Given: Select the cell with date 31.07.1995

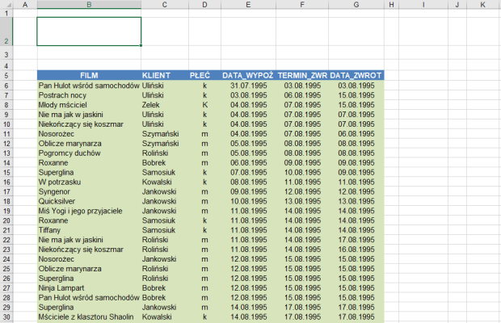Looking at the screenshot, I should tap(249, 85).
